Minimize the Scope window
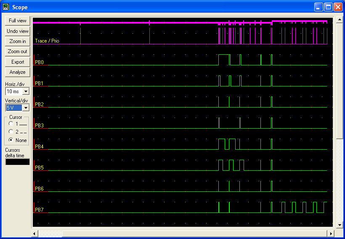Image resolution: width=345 pixels, height=239 pixels. coord(318,7)
